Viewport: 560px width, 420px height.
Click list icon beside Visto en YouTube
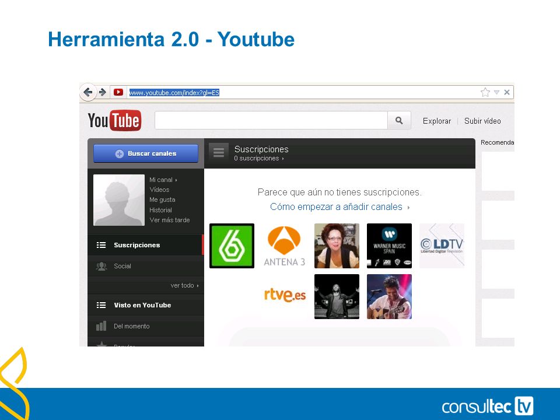point(101,305)
